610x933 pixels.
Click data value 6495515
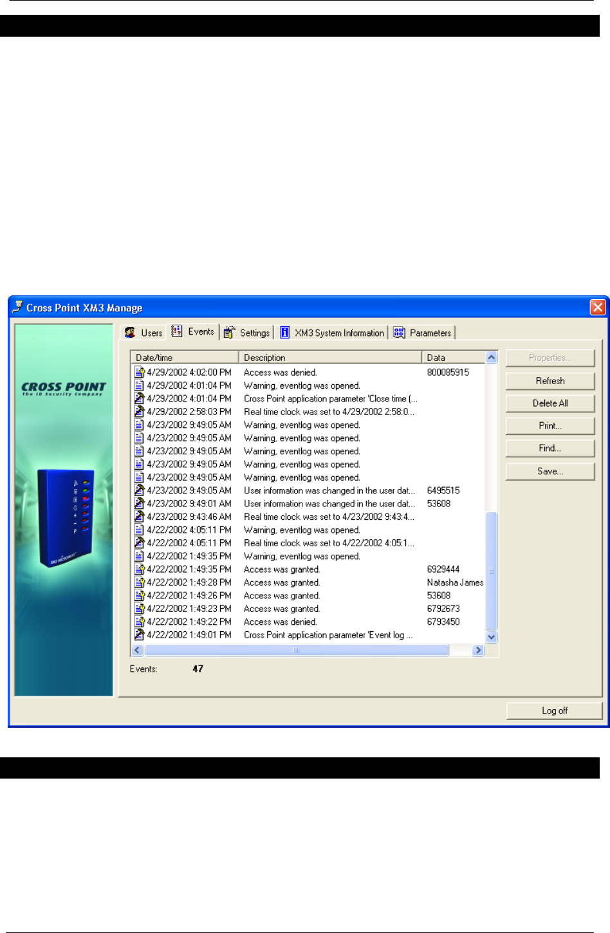tap(443, 490)
